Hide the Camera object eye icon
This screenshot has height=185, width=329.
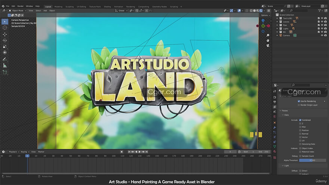point(322,36)
